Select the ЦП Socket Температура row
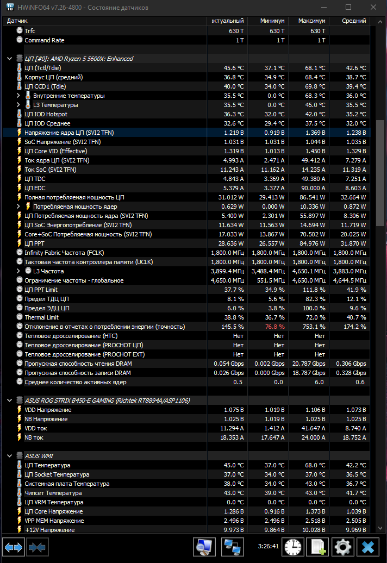 (186, 474)
